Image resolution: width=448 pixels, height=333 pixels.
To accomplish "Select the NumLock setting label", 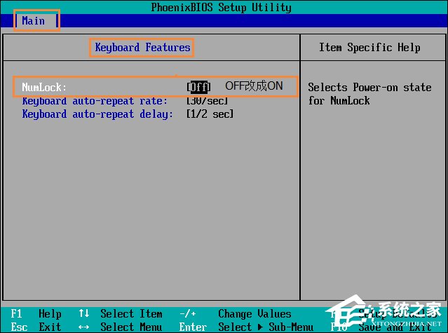I will [44, 87].
